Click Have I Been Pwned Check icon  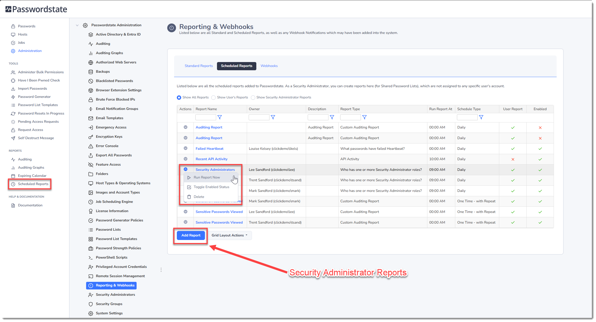(x=13, y=80)
